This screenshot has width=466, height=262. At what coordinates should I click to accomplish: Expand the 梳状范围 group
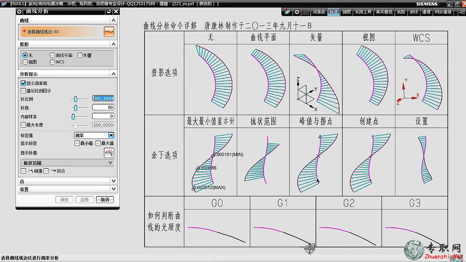coord(110,163)
